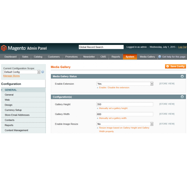Click 'Manually set a gallery width.' hint text

(113, 118)
